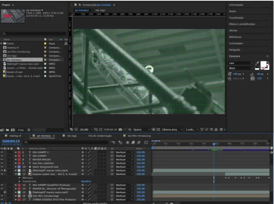Open the Câmera ativa dropdown
This screenshot has width=274, height=204.
(172, 129)
